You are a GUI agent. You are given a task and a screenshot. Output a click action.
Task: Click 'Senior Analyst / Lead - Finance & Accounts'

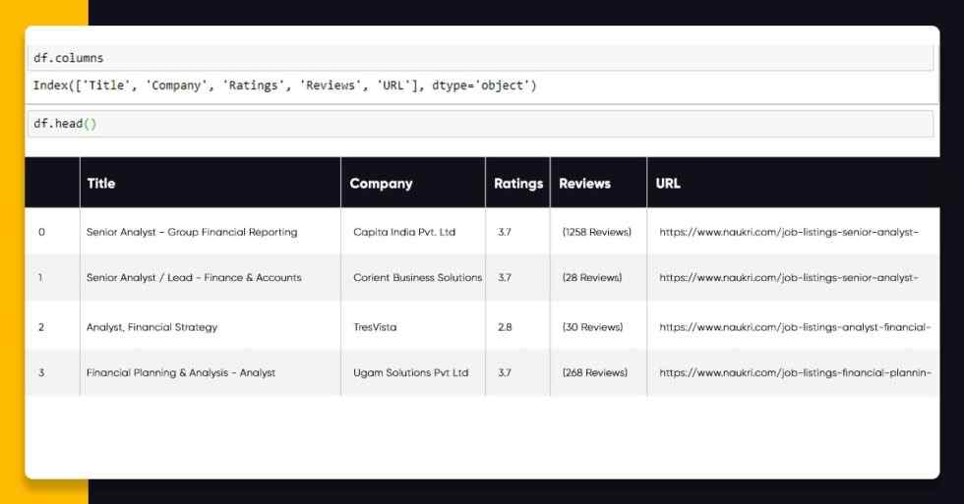click(194, 277)
